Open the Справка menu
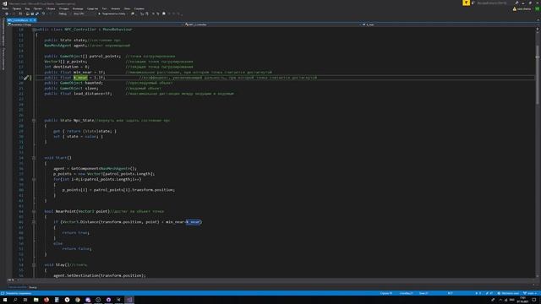Viewport: 541px width, 304px height. 139,8
